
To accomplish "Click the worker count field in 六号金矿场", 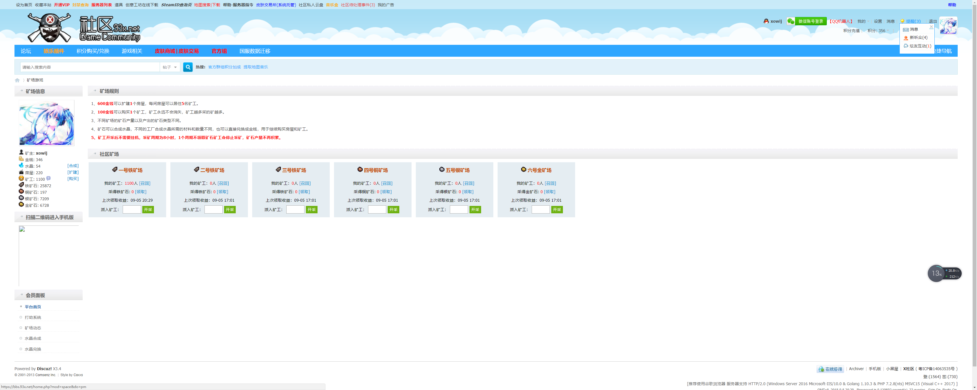I will pos(540,209).
